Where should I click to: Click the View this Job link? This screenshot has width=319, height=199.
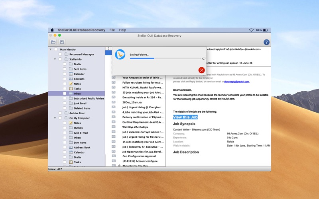click(x=185, y=117)
